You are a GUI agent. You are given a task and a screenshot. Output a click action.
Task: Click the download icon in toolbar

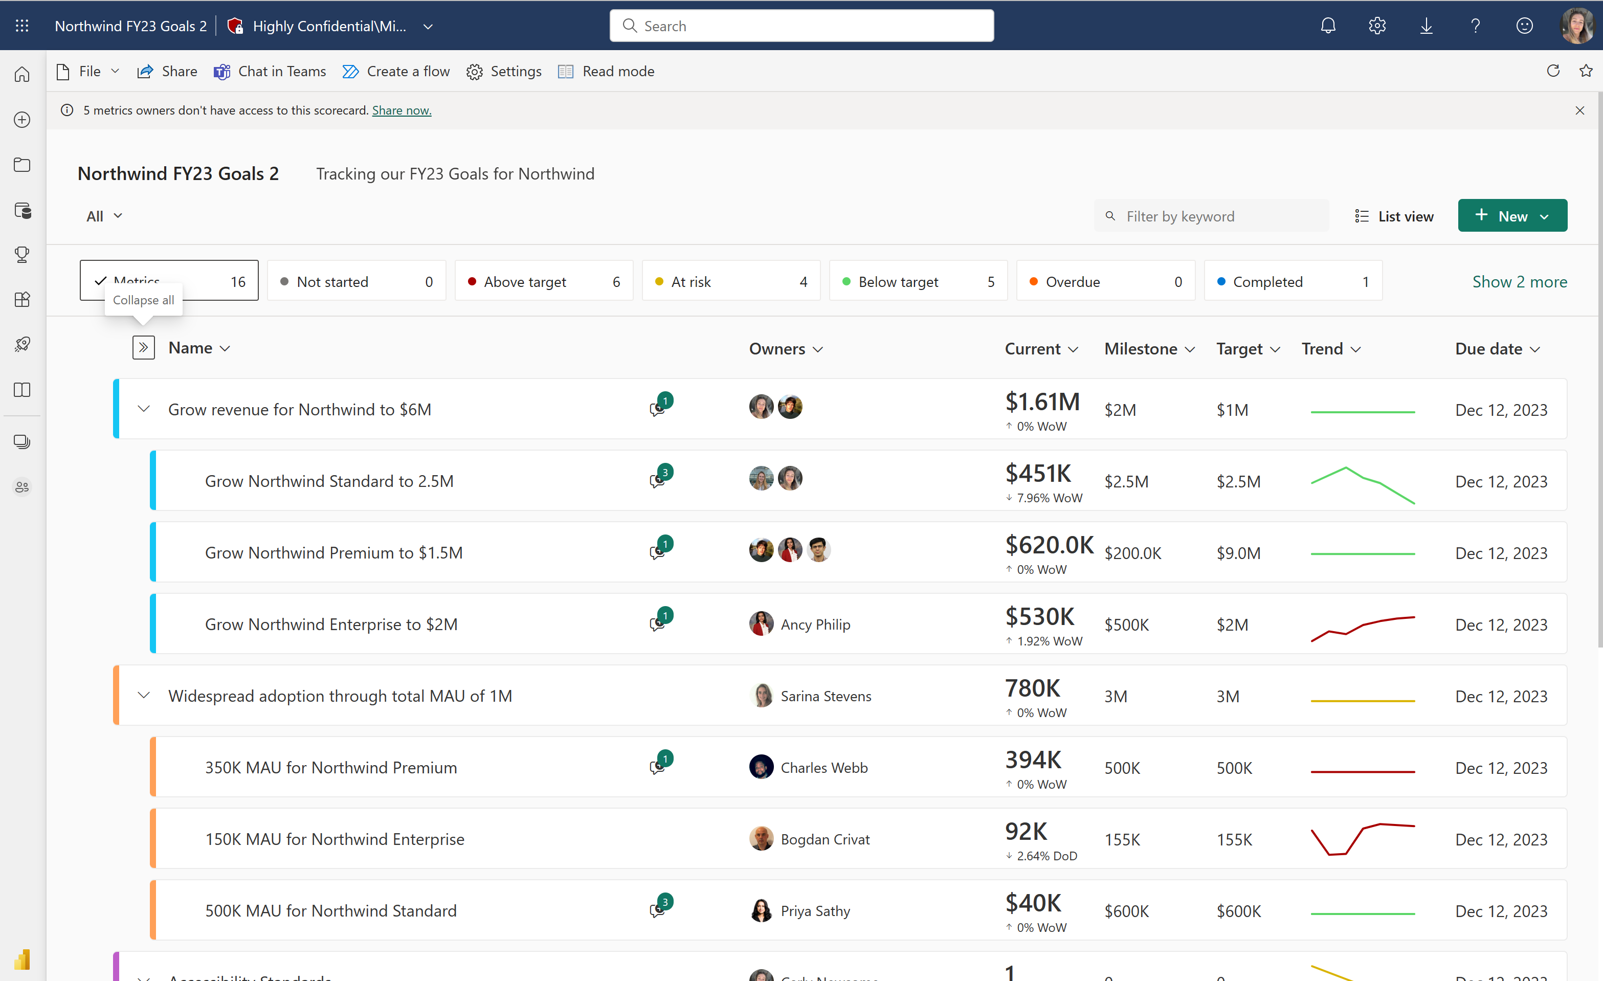[x=1427, y=25]
